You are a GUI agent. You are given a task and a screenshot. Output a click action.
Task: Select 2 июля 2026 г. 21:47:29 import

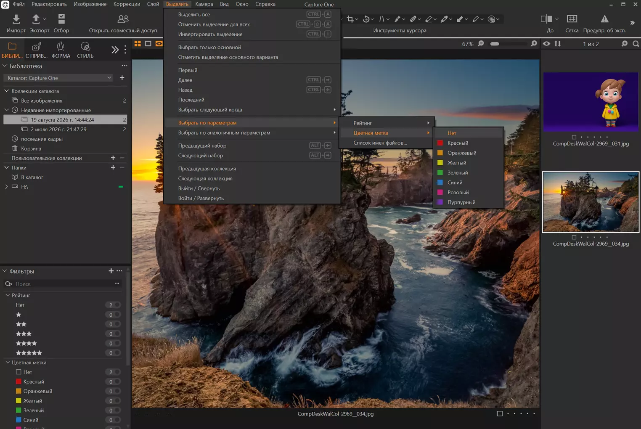(58, 129)
